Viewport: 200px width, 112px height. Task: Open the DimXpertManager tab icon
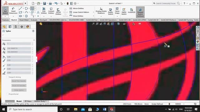click(x=22, y=27)
